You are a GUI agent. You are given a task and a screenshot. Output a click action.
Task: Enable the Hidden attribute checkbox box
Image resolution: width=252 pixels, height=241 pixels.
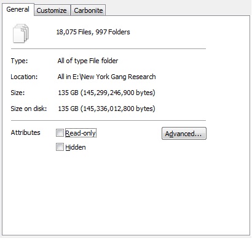60,147
